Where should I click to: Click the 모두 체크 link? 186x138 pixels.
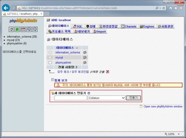click(x=63, y=71)
